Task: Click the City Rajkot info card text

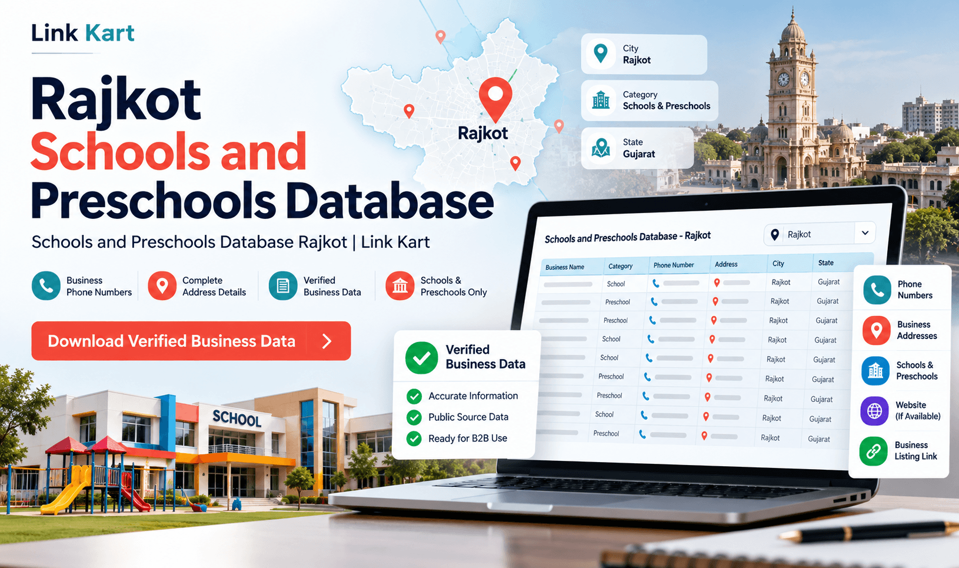Action: tap(637, 54)
